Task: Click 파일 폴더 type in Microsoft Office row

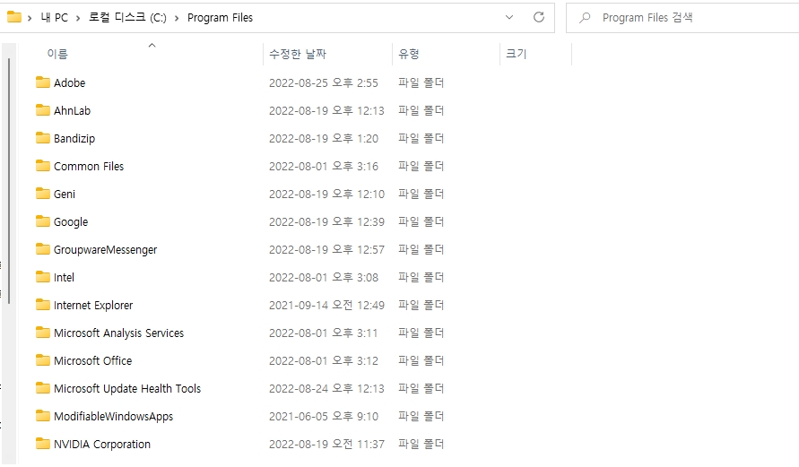Action: 421,360
